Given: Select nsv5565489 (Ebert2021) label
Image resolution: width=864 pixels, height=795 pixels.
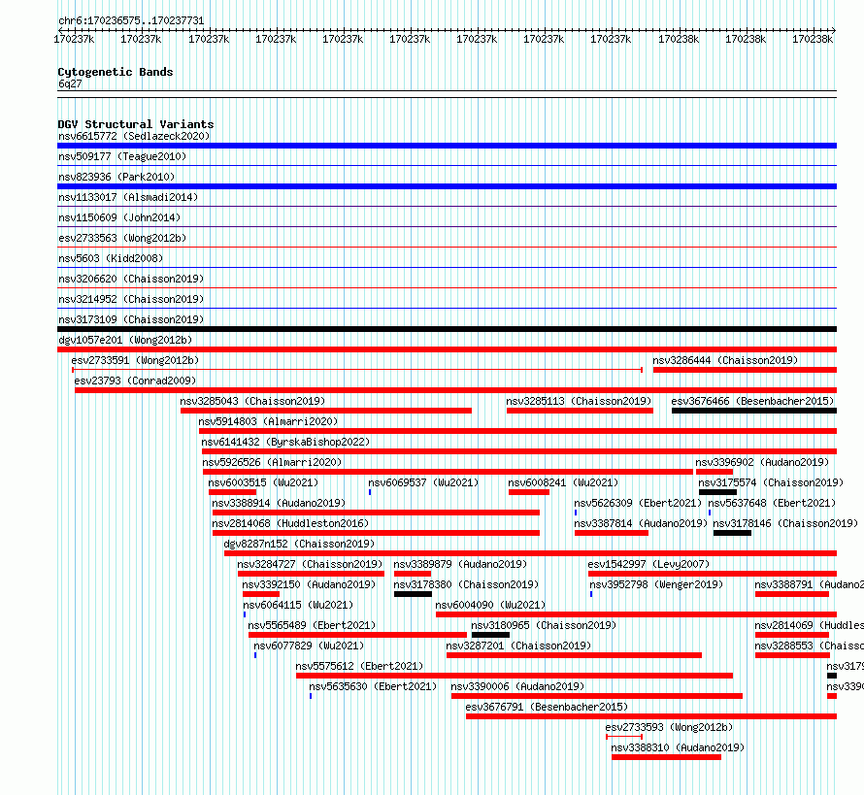Looking at the screenshot, I should [312, 625].
